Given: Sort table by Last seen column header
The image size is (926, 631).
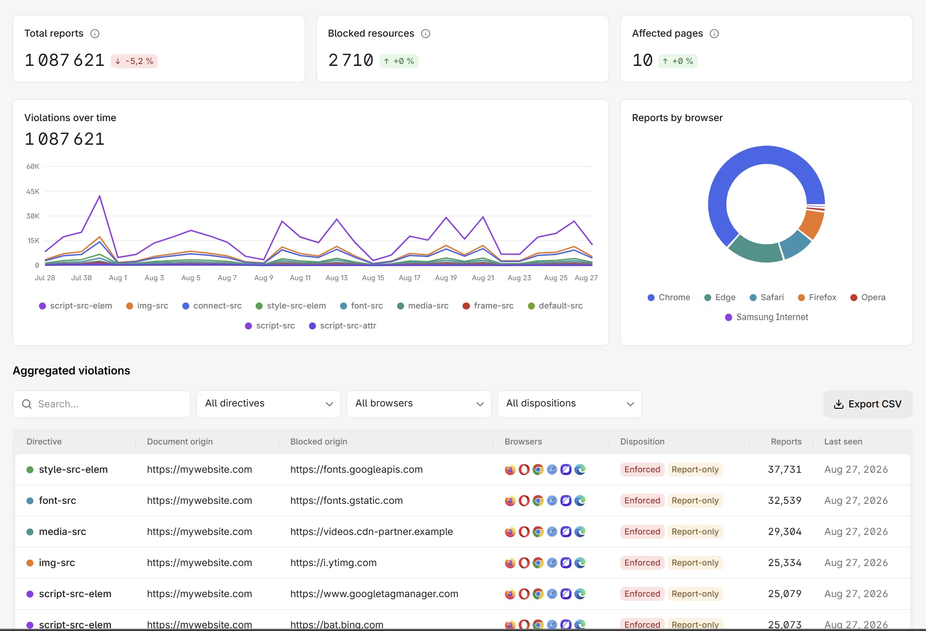Looking at the screenshot, I should [843, 442].
